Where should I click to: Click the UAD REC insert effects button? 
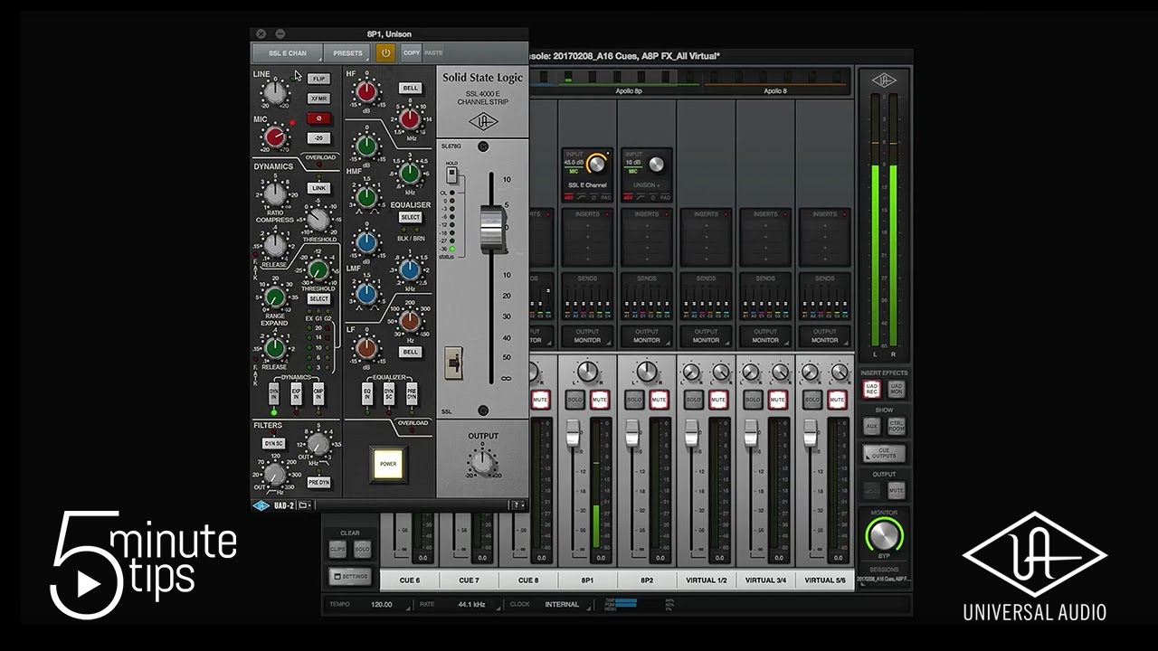click(871, 389)
